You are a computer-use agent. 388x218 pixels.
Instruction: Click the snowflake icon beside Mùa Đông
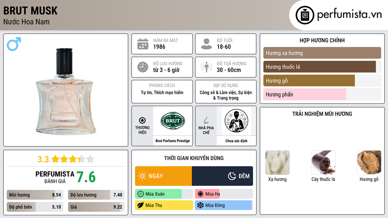point(200,206)
